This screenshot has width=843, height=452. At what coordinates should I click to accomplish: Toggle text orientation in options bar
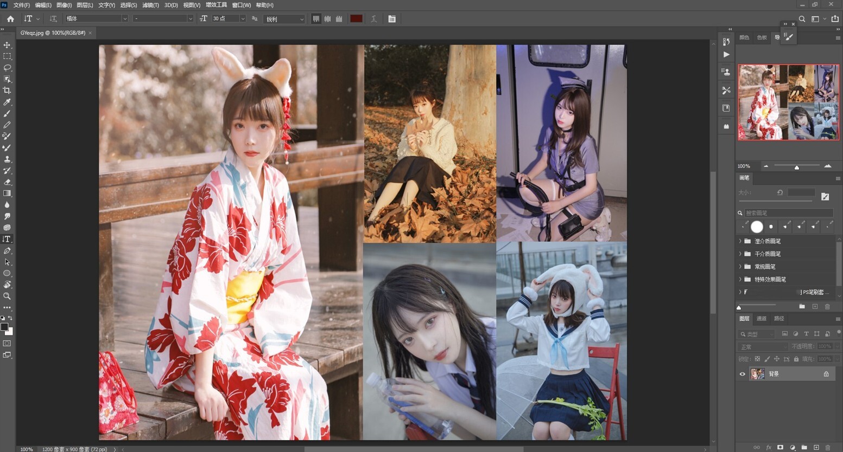pos(53,18)
